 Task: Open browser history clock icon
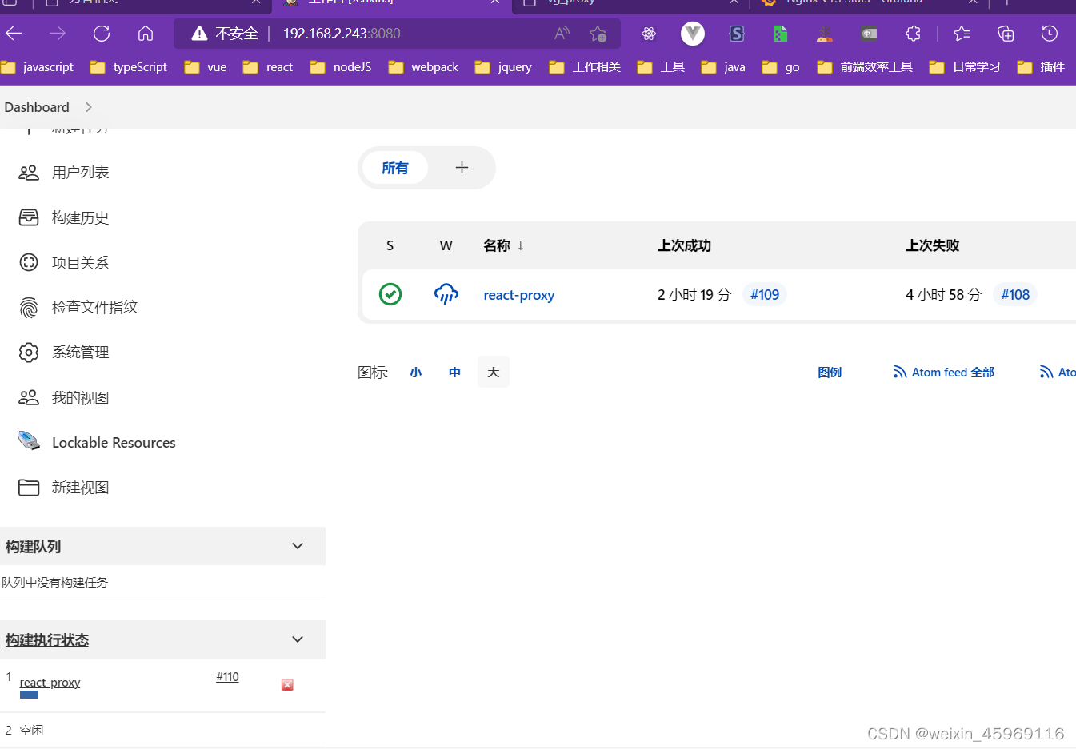[x=1050, y=34]
